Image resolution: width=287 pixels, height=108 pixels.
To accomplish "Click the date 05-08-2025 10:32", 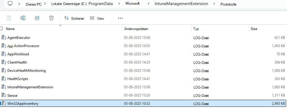I will pos(137,104).
